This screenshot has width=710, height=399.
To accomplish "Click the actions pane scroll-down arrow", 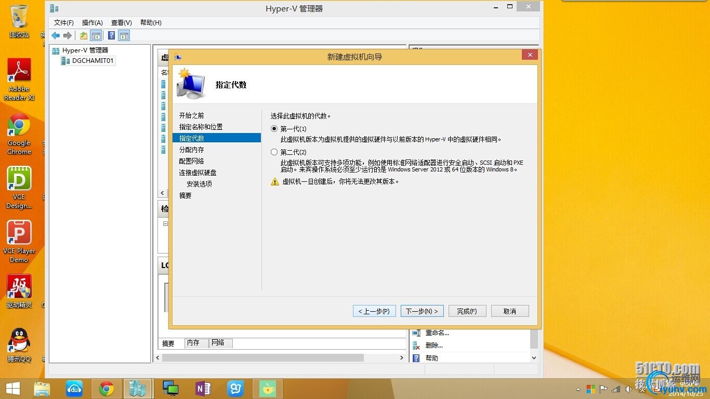I will pos(534,358).
